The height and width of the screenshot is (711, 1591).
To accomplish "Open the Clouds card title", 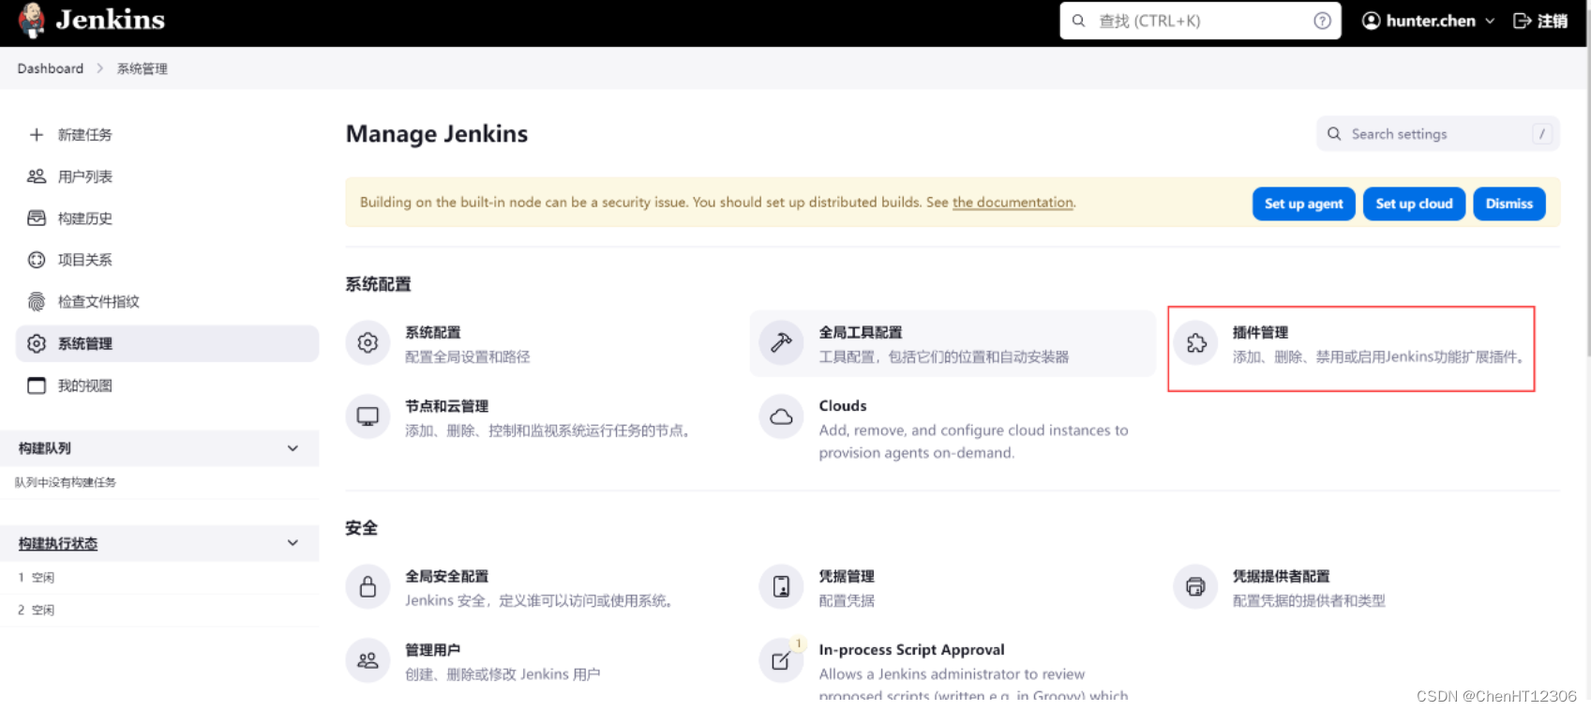I will (843, 406).
